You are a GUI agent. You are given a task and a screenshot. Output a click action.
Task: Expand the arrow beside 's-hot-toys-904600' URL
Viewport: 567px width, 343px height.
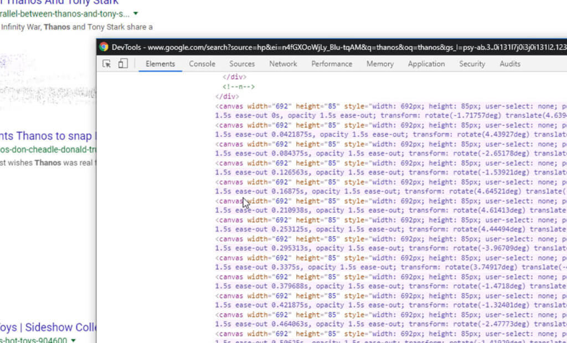(x=74, y=340)
